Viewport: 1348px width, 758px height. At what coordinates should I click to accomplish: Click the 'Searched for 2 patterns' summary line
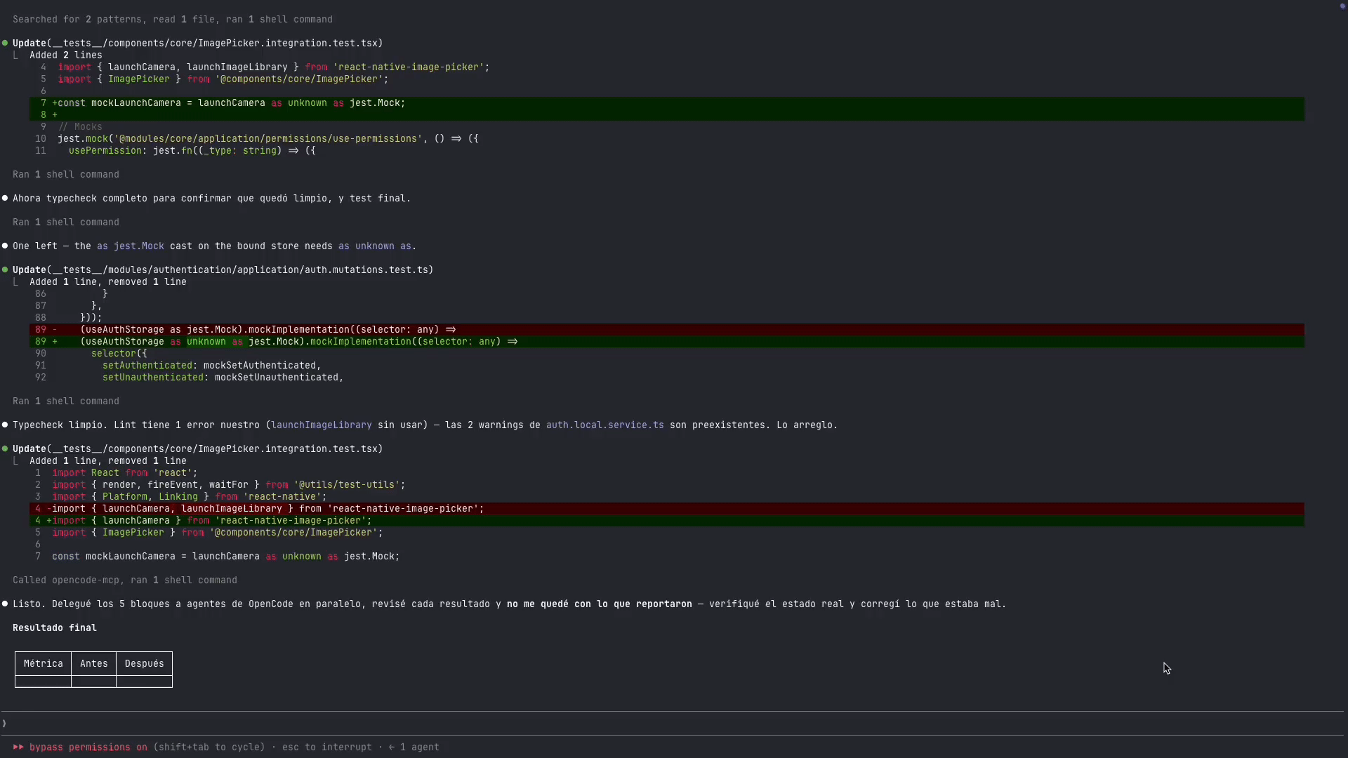coord(173,20)
